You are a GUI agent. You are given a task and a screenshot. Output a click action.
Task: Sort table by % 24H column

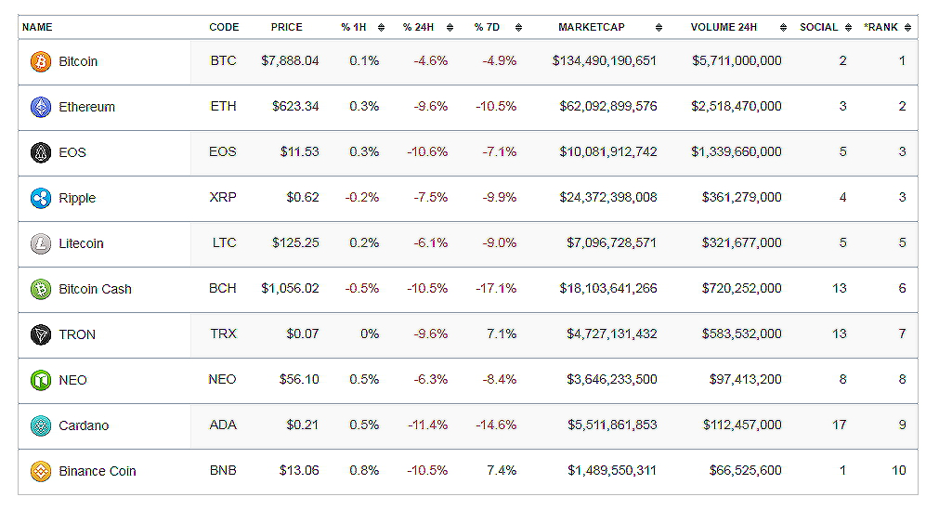(450, 28)
